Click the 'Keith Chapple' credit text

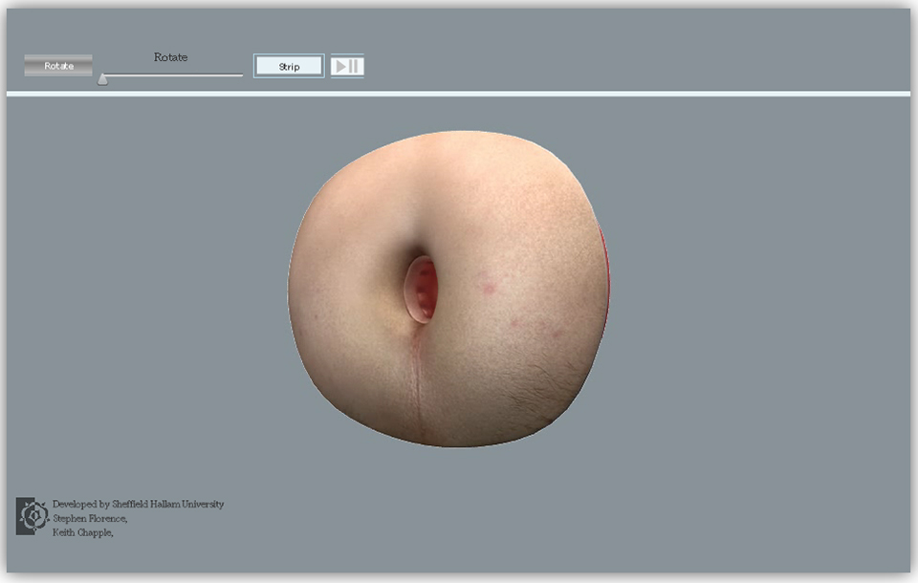pyautogui.click(x=83, y=532)
